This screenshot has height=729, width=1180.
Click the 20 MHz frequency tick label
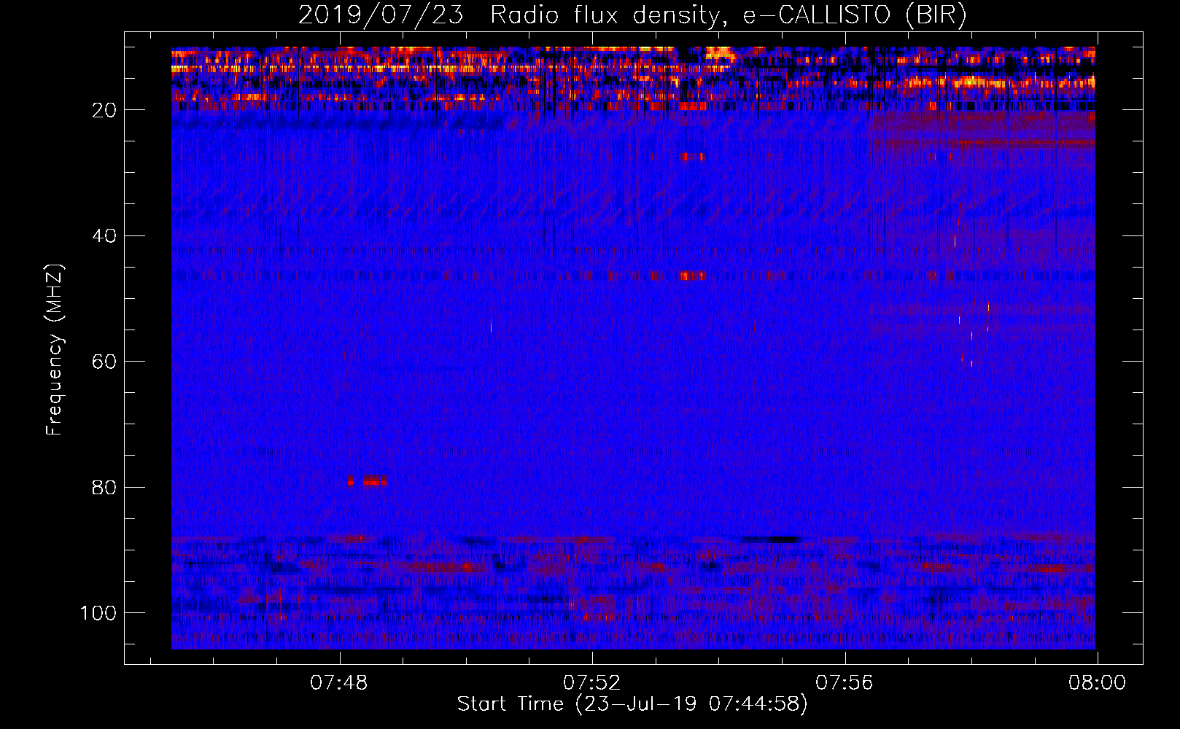[x=104, y=110]
